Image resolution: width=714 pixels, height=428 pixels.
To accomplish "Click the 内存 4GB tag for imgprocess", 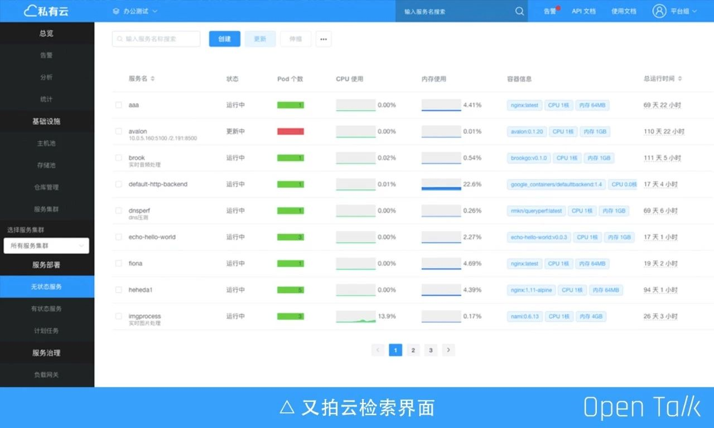I will click(591, 316).
